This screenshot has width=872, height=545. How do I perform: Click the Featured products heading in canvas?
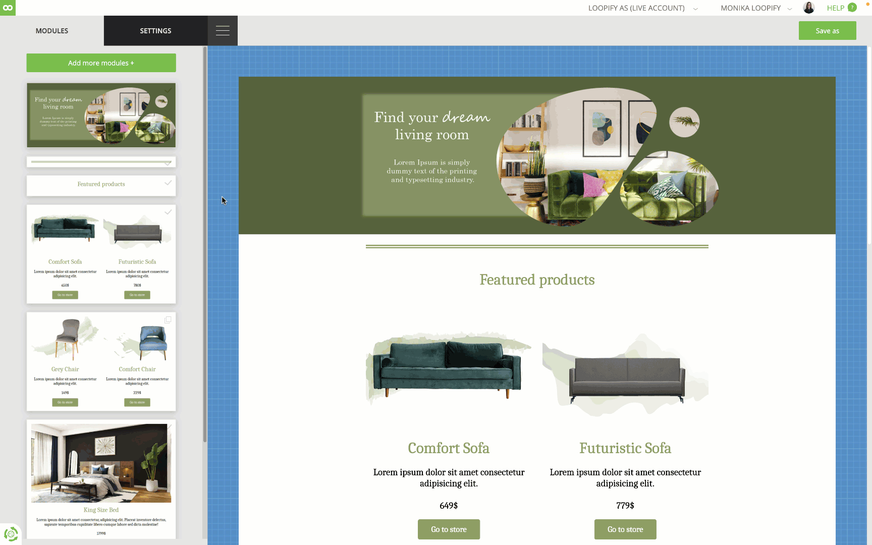click(537, 280)
